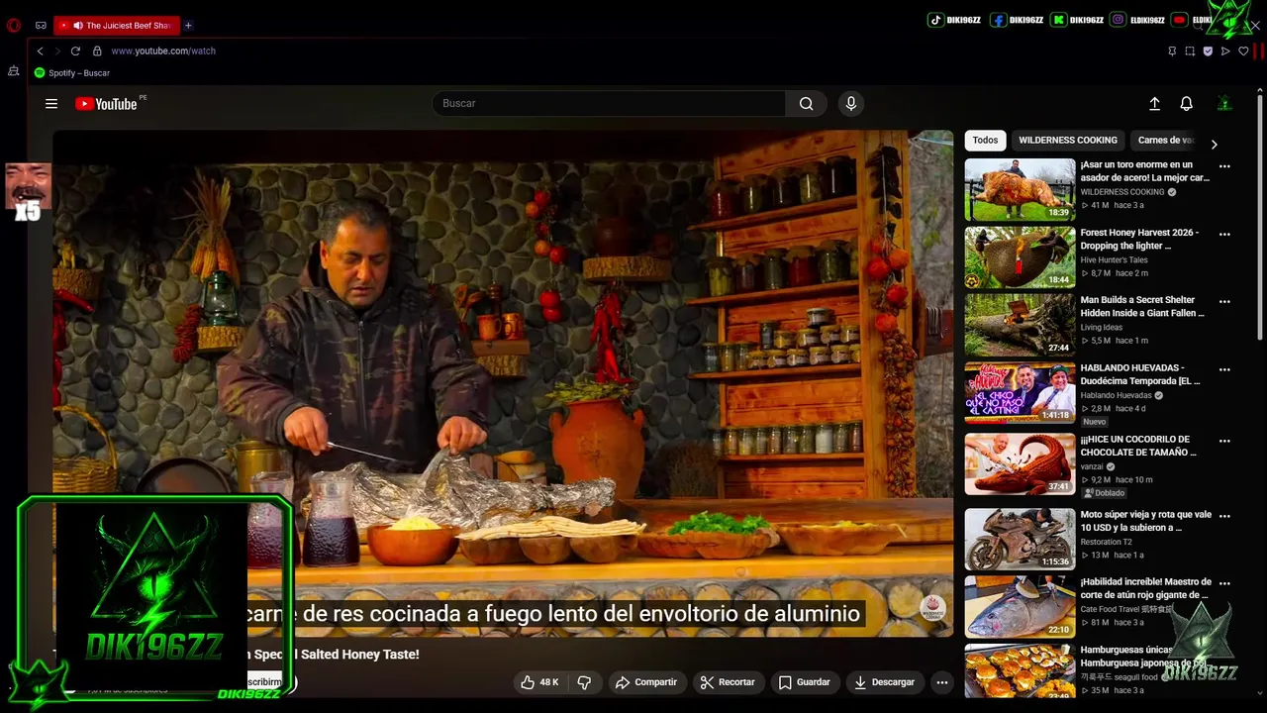The width and height of the screenshot is (1267, 713).
Task: Click the Guardar save button
Action: [804, 682]
